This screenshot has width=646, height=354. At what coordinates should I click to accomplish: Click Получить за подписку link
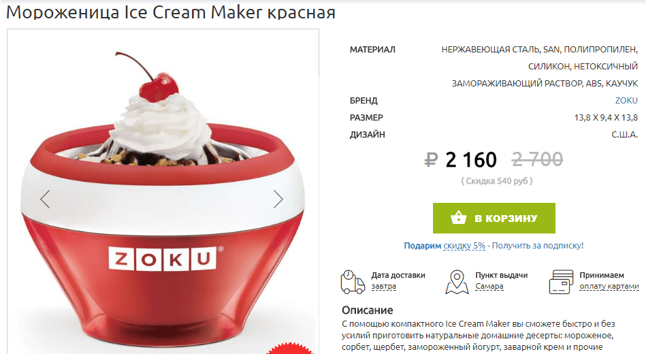tap(538, 246)
